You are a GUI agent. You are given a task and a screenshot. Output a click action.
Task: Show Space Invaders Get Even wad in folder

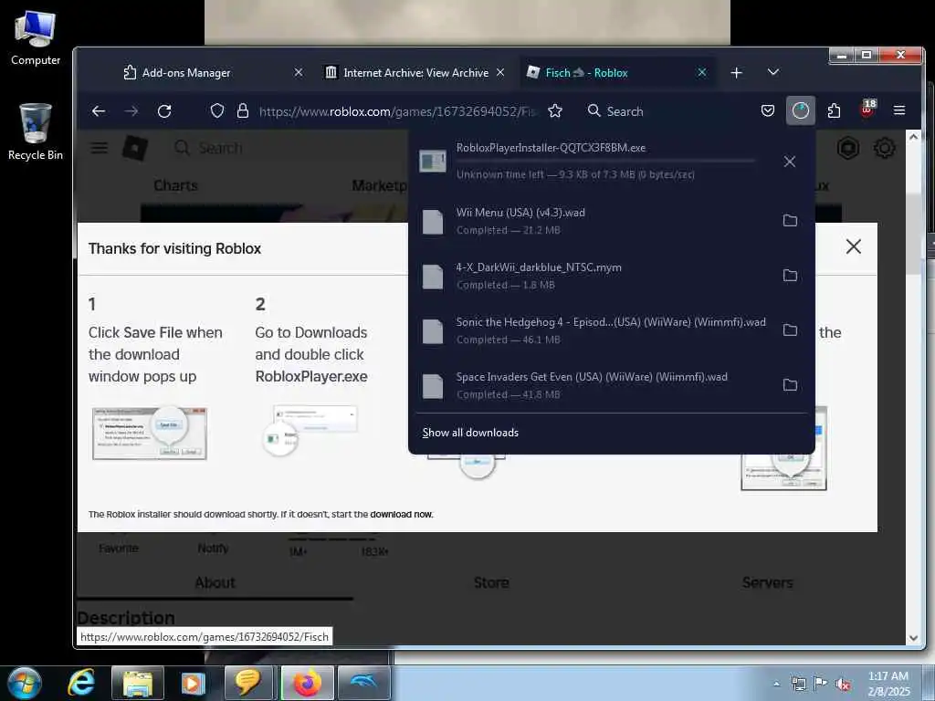pyautogui.click(x=790, y=385)
